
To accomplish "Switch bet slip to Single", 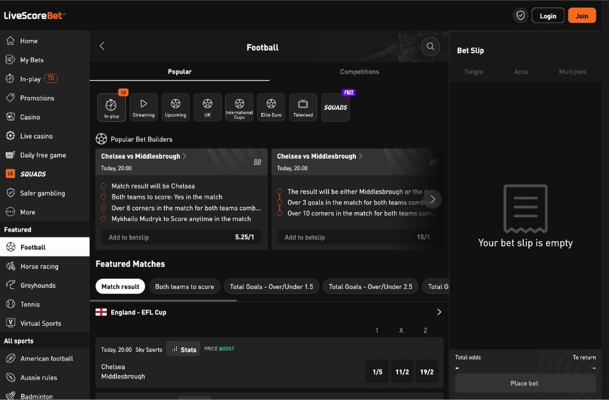I will pyautogui.click(x=474, y=72).
